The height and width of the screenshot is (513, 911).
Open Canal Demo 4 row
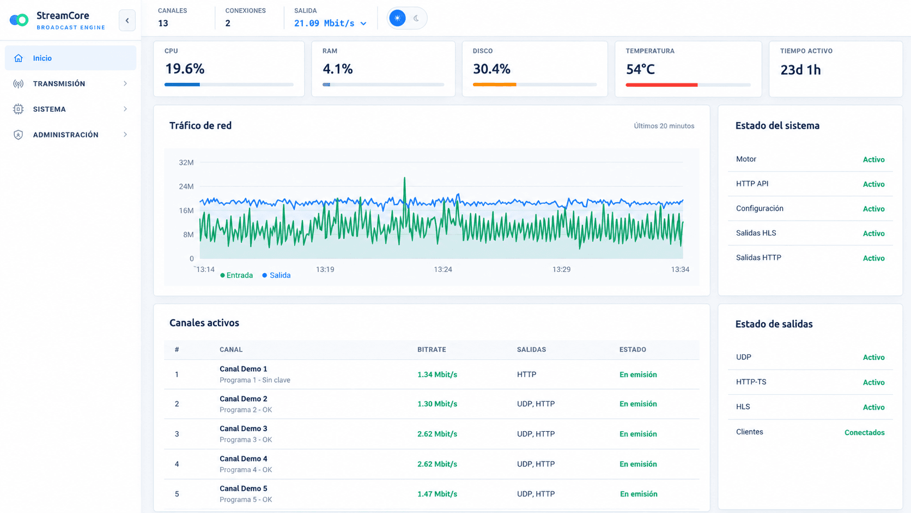(432, 464)
